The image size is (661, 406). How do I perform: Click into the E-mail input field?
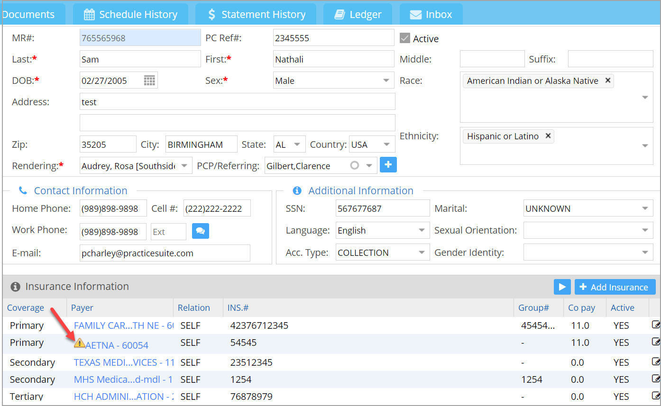pyautogui.click(x=165, y=253)
